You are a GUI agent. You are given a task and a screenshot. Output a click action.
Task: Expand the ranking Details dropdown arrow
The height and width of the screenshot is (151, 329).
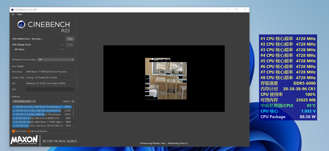click(73, 101)
